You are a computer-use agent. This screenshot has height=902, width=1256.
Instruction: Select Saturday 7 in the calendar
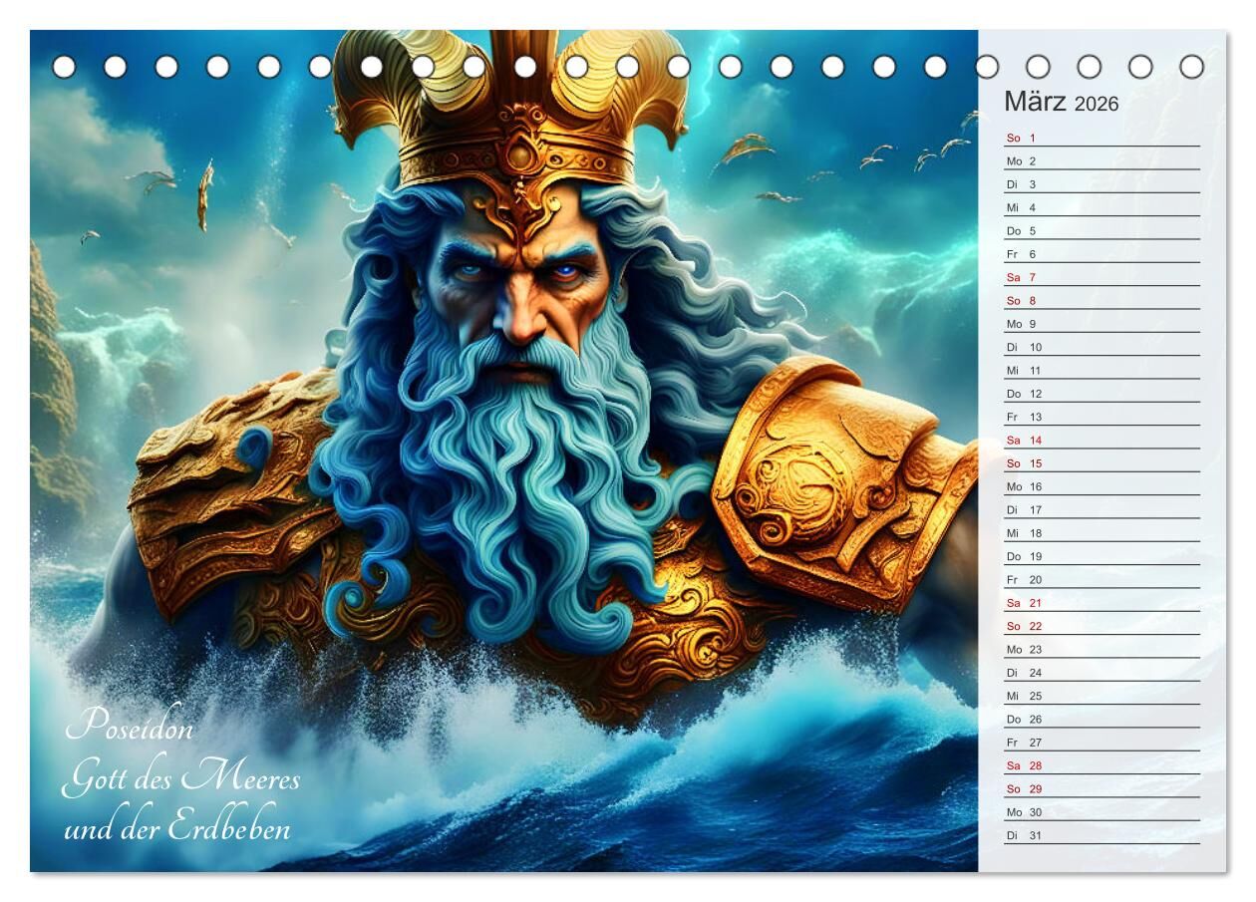1100,278
